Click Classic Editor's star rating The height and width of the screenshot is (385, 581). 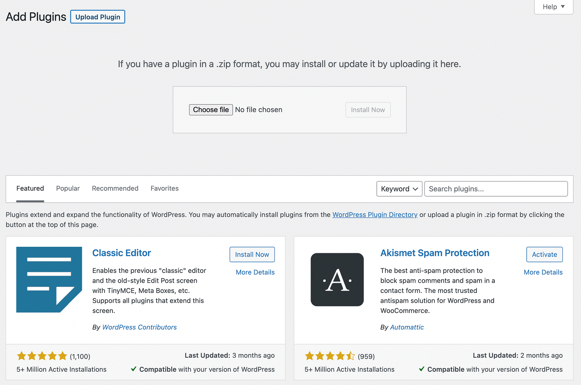click(x=42, y=356)
